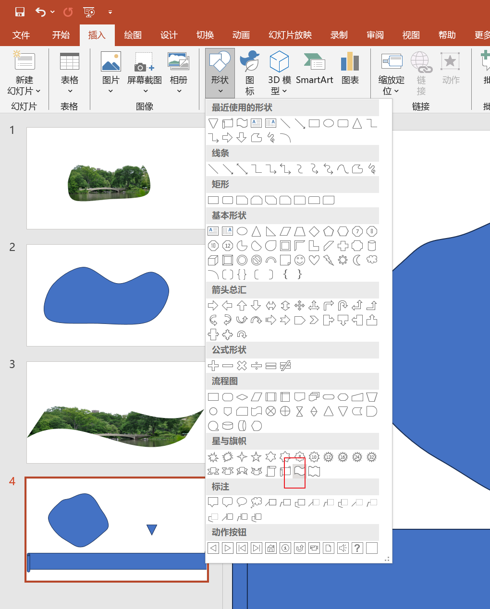The width and height of the screenshot is (490, 609).
Task: Select slide 2 thumbnail with blue blob
Action: (x=115, y=295)
